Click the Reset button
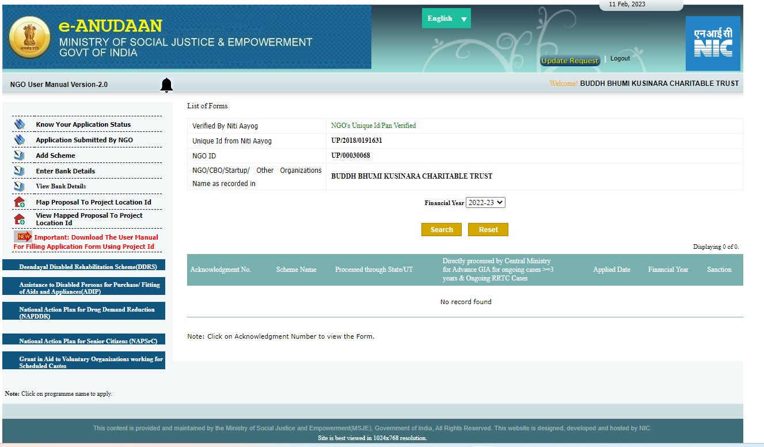Image resolution: width=764 pixels, height=447 pixels. click(488, 229)
